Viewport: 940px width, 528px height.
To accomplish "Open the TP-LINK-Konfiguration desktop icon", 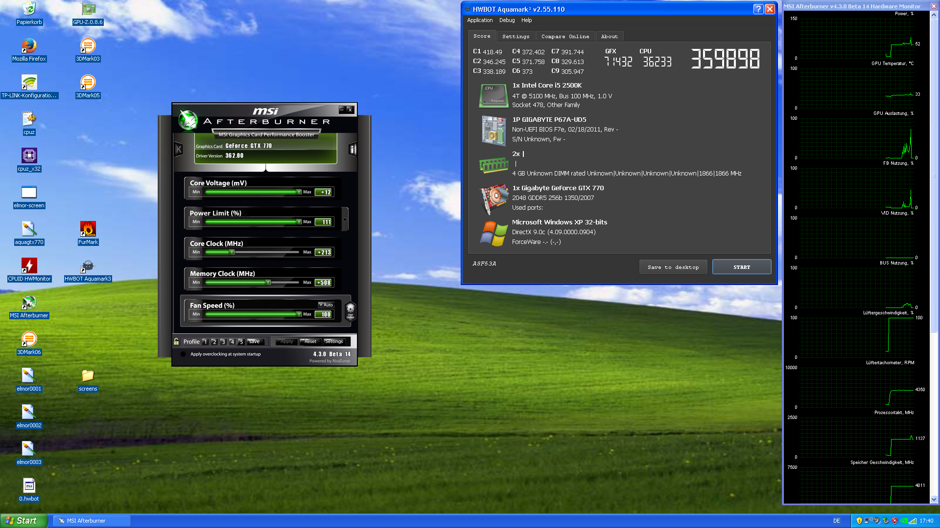I will (29, 87).
